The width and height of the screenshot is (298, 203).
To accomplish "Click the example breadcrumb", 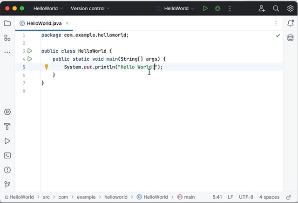I will point(86,197).
